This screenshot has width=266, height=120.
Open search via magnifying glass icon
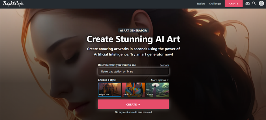click(x=254, y=3)
